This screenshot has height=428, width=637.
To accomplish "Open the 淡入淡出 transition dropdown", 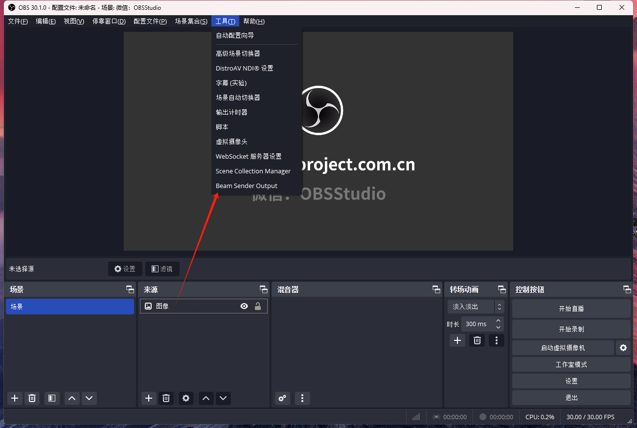I will (476, 307).
